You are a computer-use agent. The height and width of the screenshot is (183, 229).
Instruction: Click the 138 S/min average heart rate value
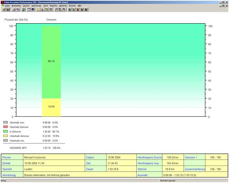172,157
